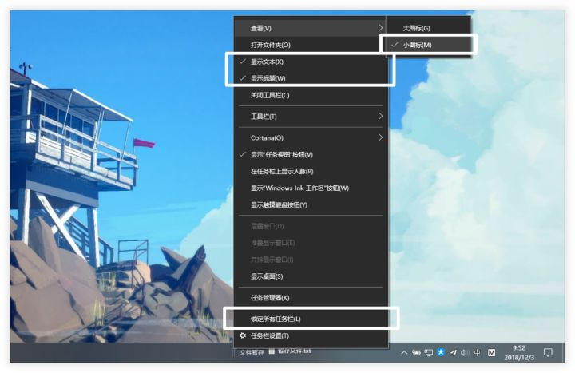Expand the arrow beside 工具栏(T)

pyautogui.click(x=380, y=117)
